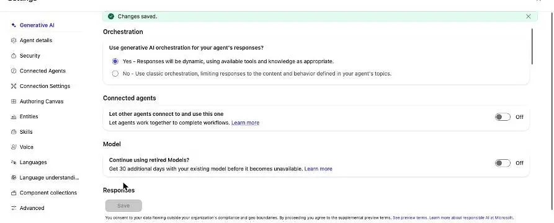Open the Skills settings page
The height and width of the screenshot is (223, 554).
26,132
